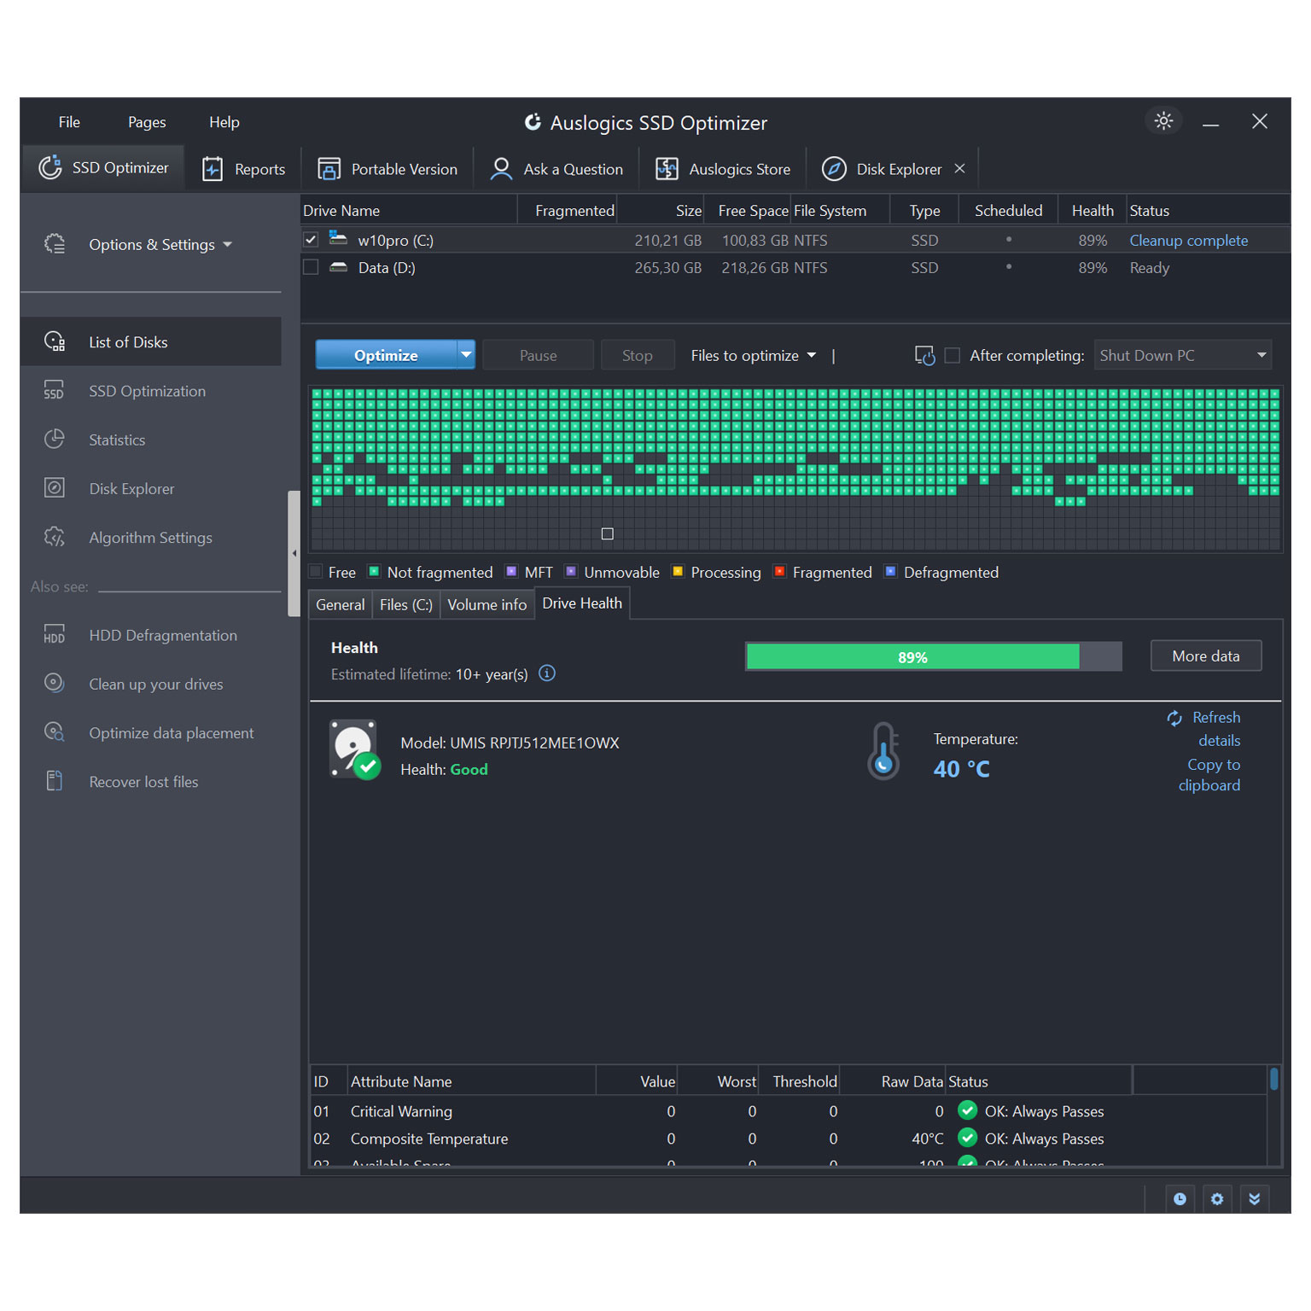Click the Reports tab icon
Image resolution: width=1311 pixels, height=1311 pixels.
point(213,169)
